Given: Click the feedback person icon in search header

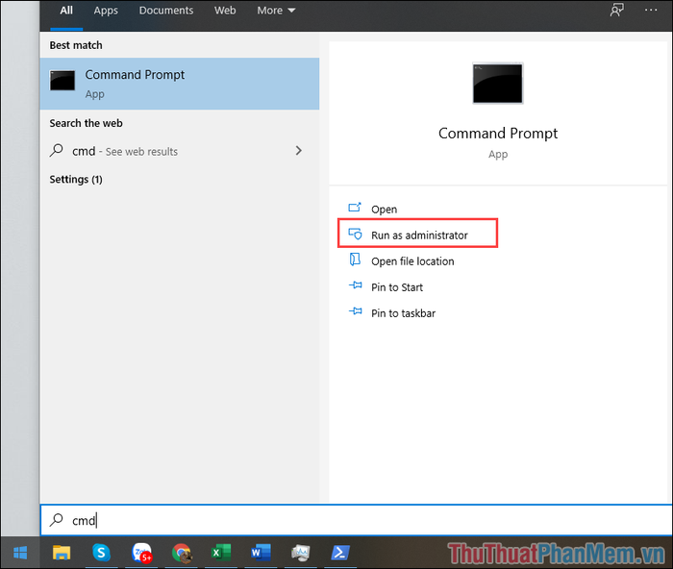Looking at the screenshot, I should [617, 11].
